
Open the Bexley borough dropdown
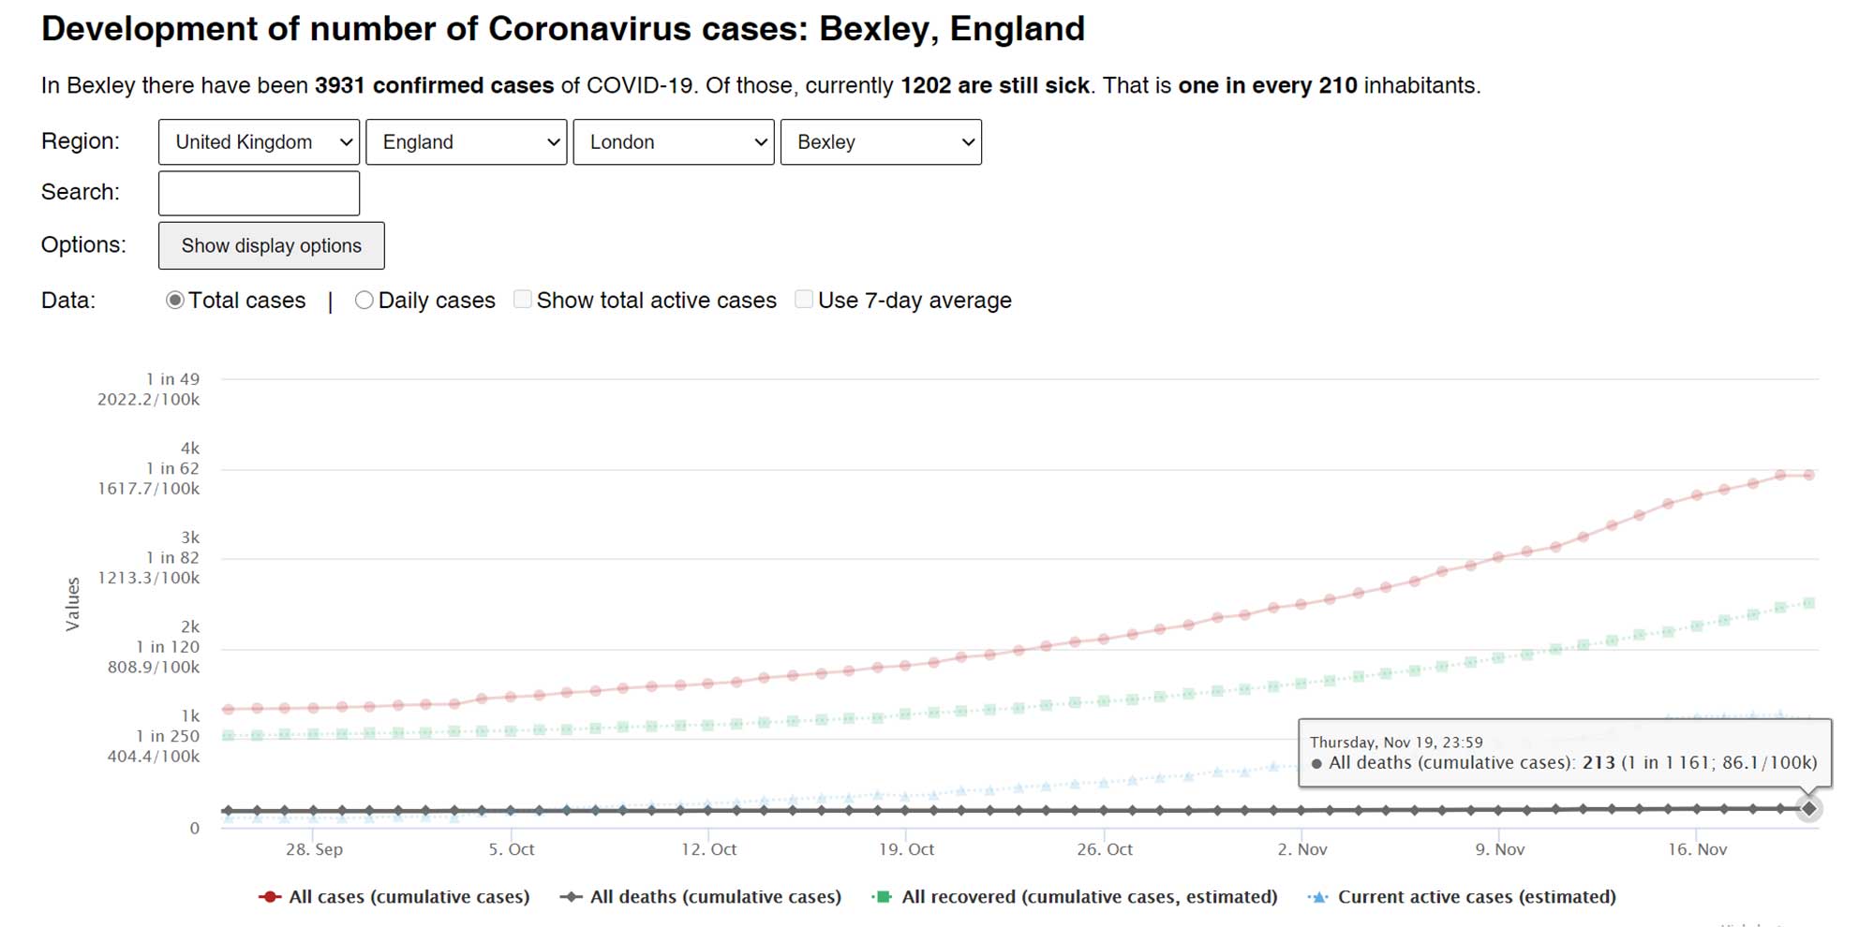click(881, 142)
